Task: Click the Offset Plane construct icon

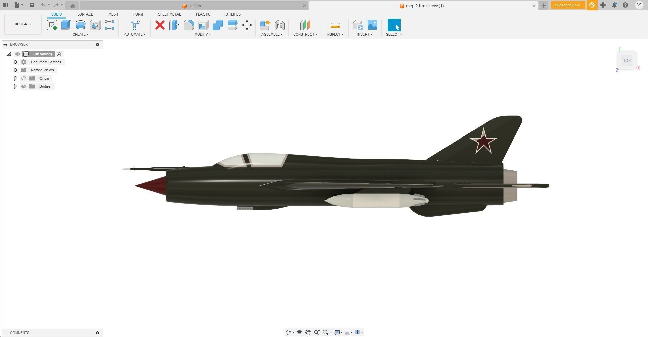Action: tap(305, 25)
